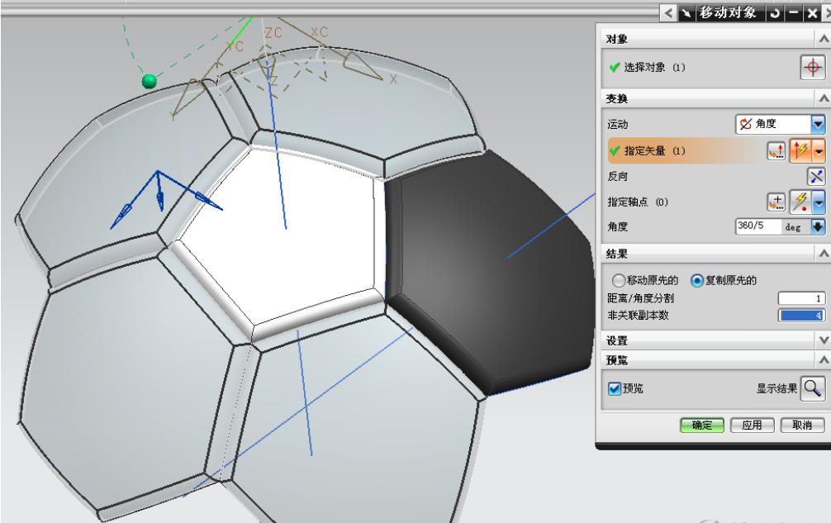Click the auto-judge lightning icon for 指定矢量

click(x=799, y=150)
